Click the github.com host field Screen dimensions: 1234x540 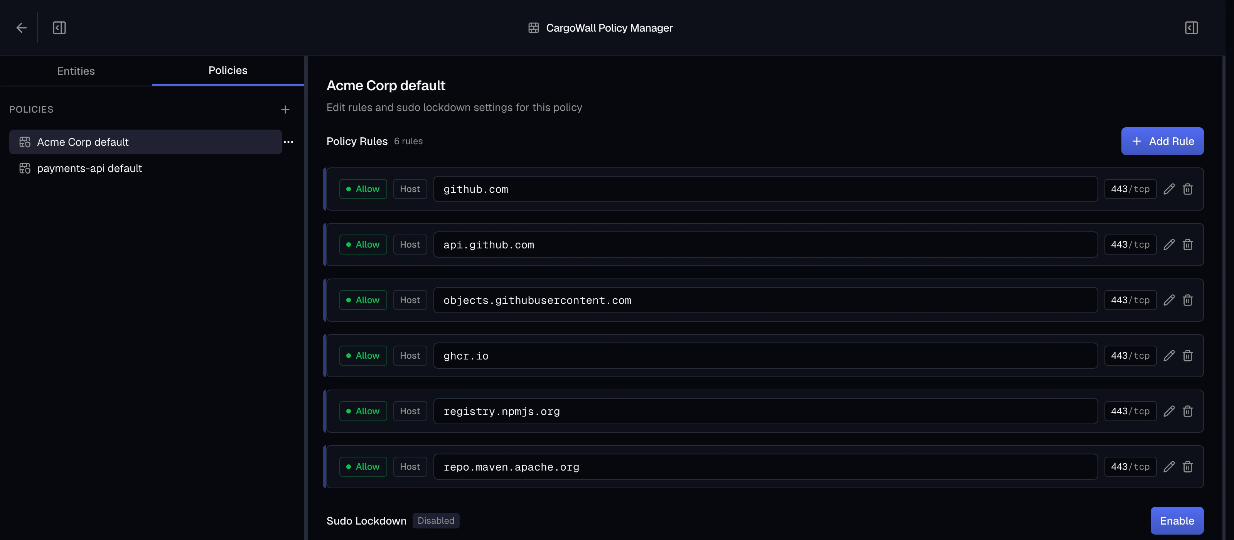pyautogui.click(x=765, y=189)
